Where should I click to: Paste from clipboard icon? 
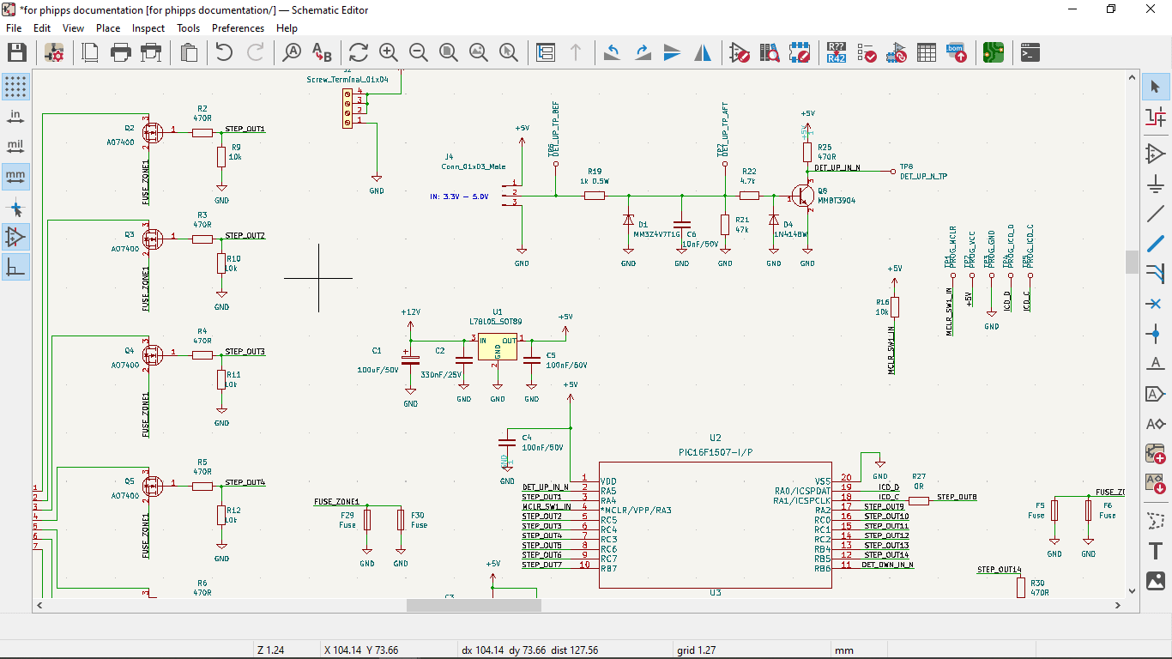pyautogui.click(x=190, y=52)
